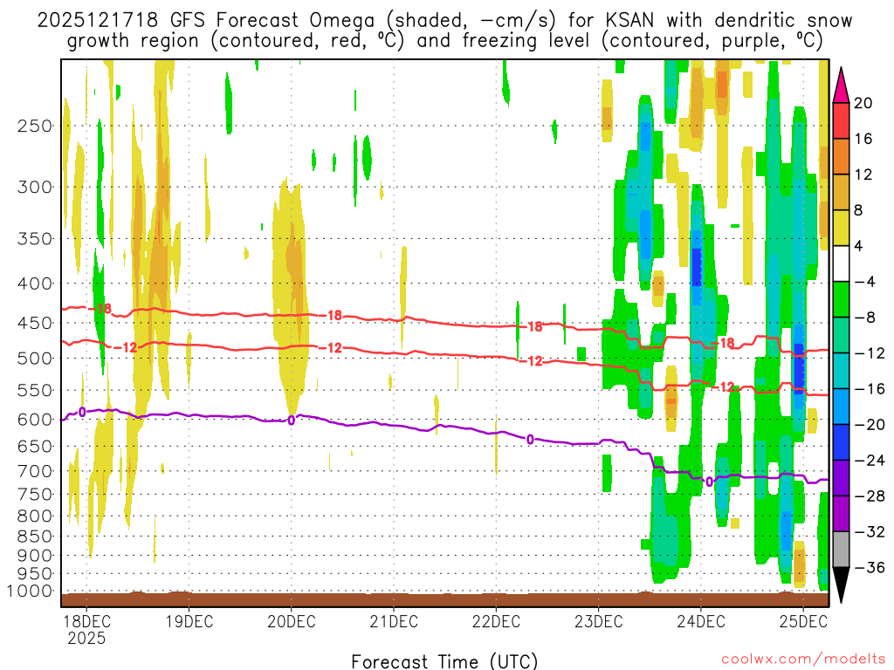Choose the light blue -16 to -20 colorbar segment
The width and height of the screenshot is (894, 670).
click(x=841, y=407)
